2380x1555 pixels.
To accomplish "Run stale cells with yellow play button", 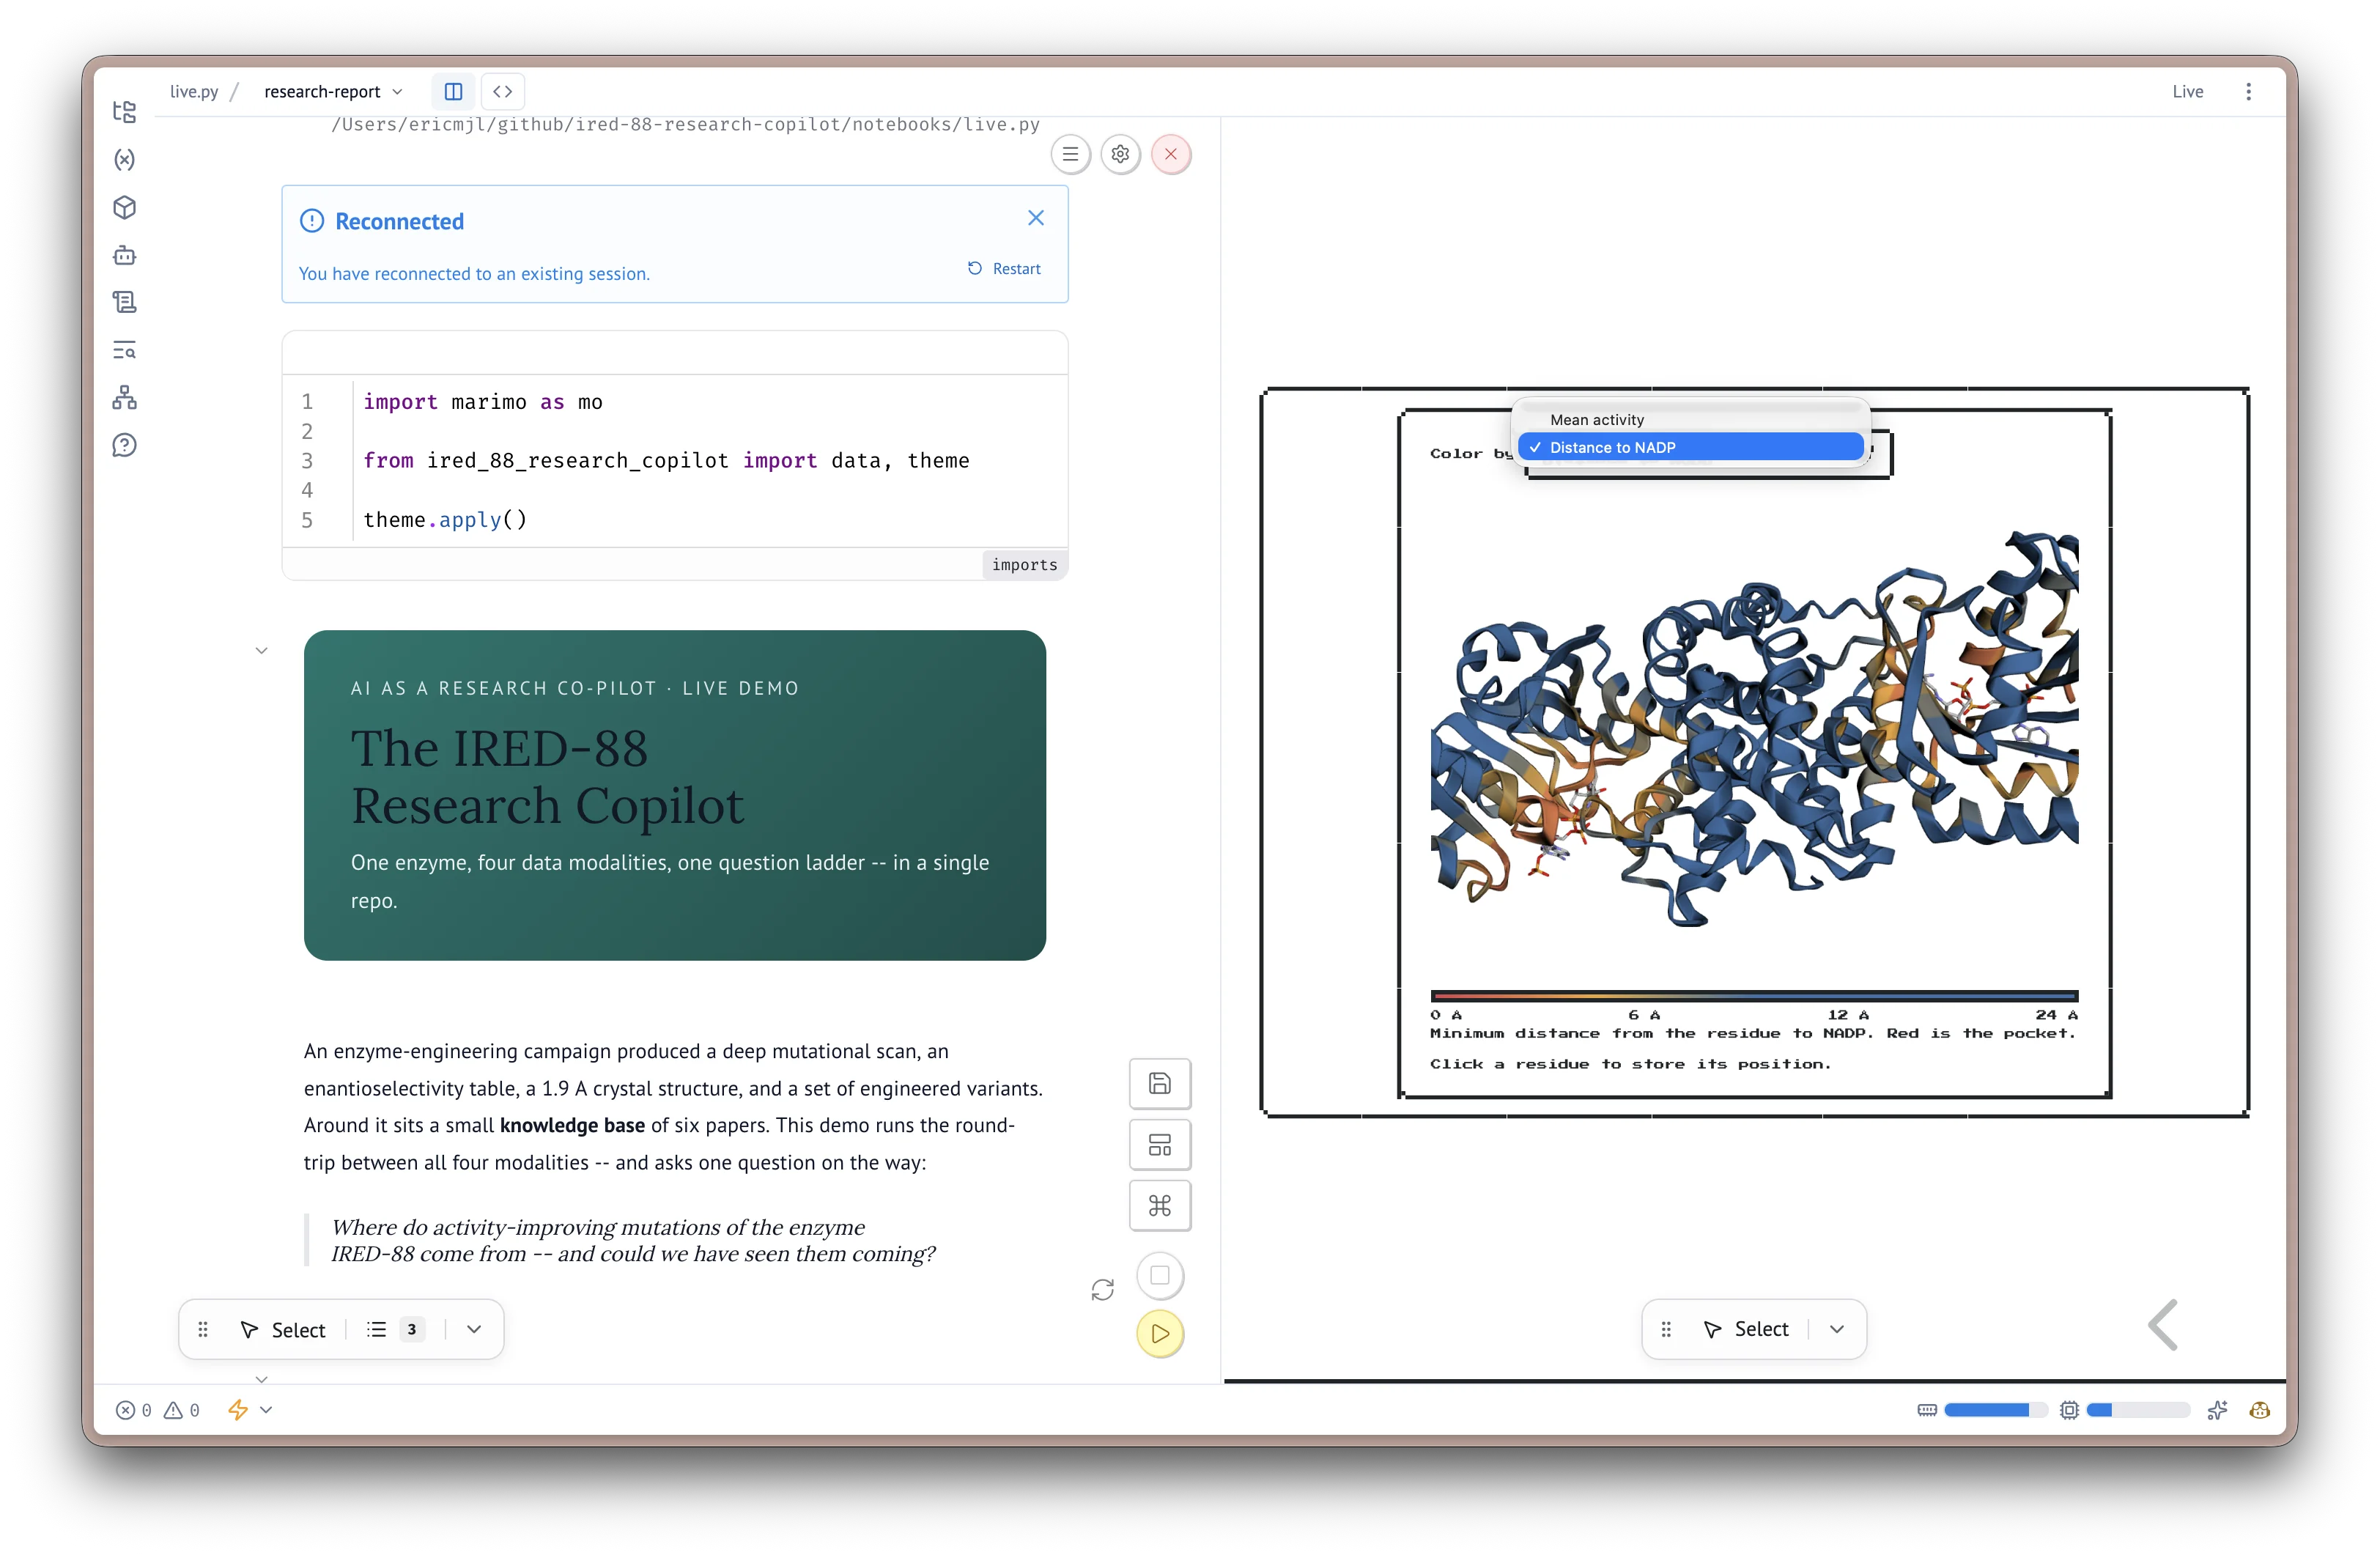I will [1160, 1333].
